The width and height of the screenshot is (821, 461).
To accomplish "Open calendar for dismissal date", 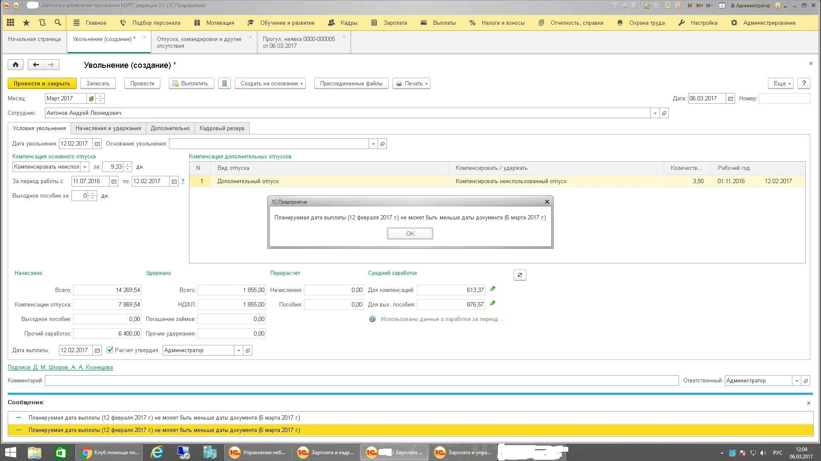I will click(x=97, y=144).
